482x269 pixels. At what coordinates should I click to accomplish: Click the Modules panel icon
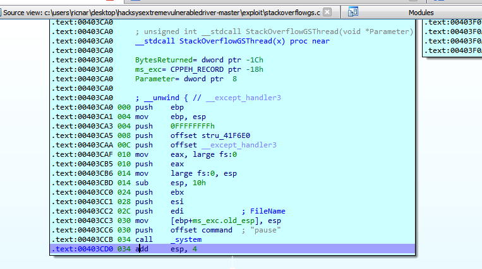tap(353, 12)
